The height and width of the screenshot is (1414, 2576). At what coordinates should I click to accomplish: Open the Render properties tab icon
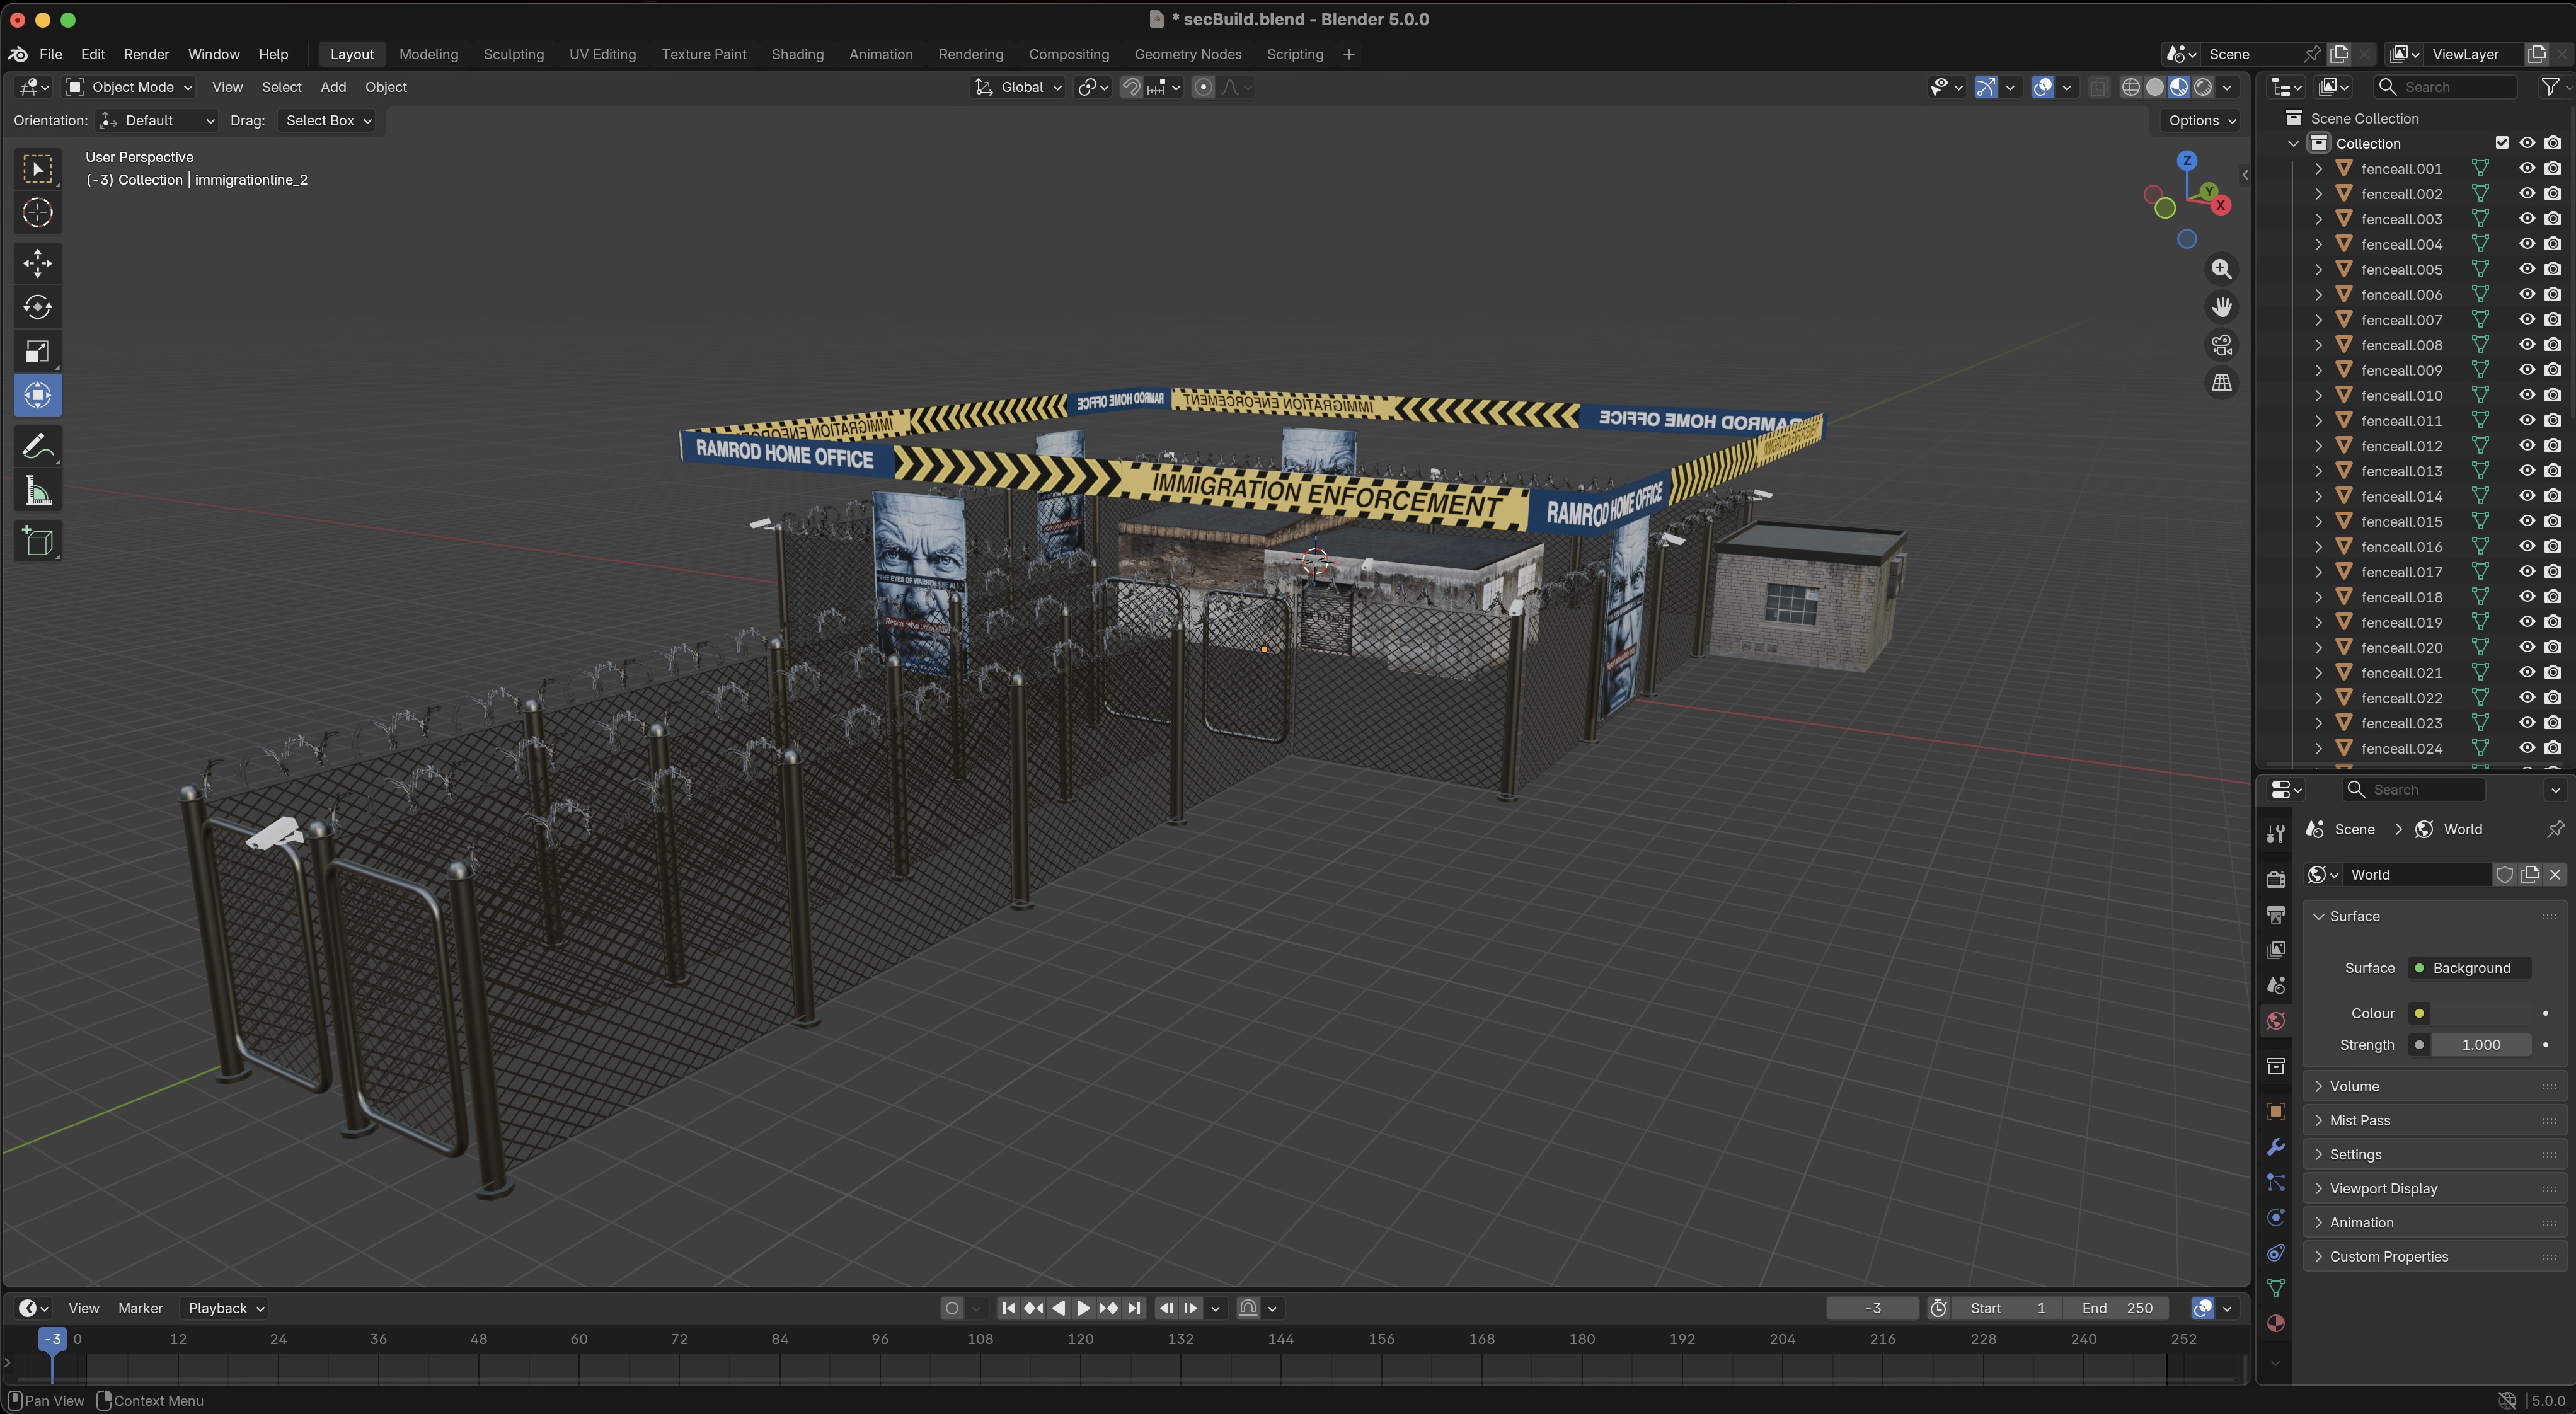tap(2276, 879)
